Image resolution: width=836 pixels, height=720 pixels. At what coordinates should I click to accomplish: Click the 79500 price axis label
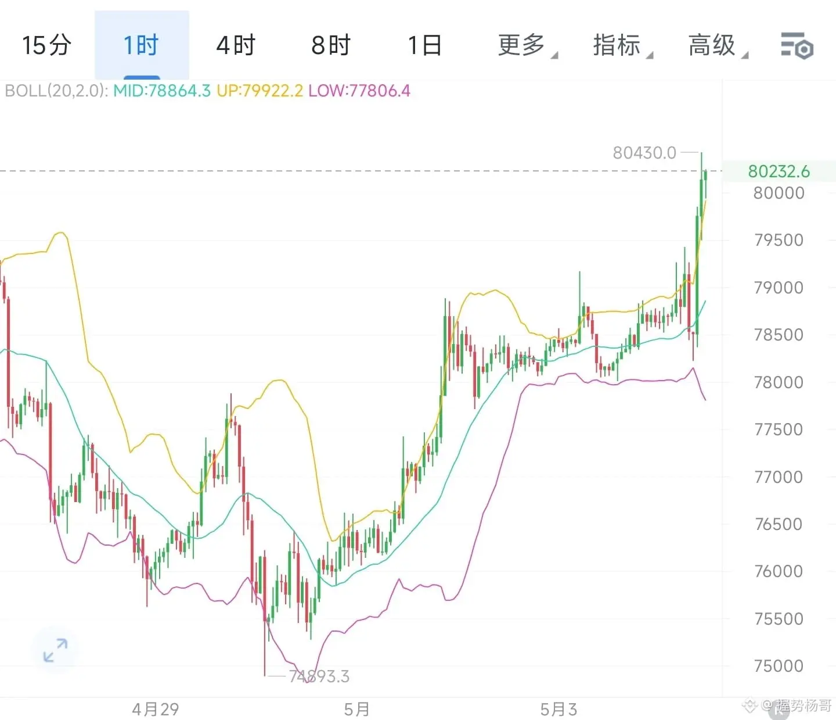pyautogui.click(x=779, y=240)
